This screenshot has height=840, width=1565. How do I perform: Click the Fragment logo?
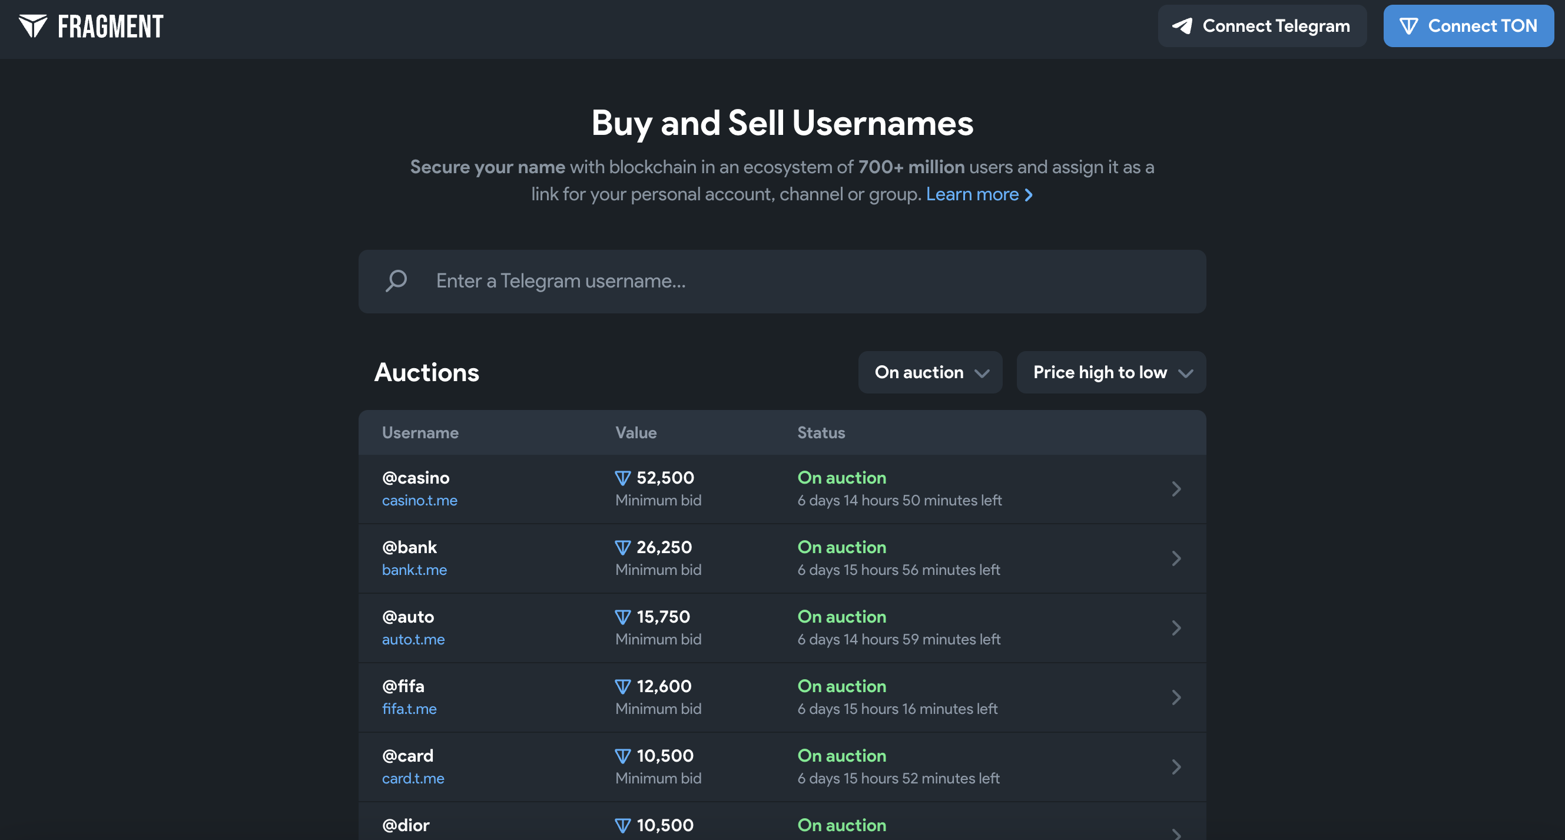click(x=92, y=25)
